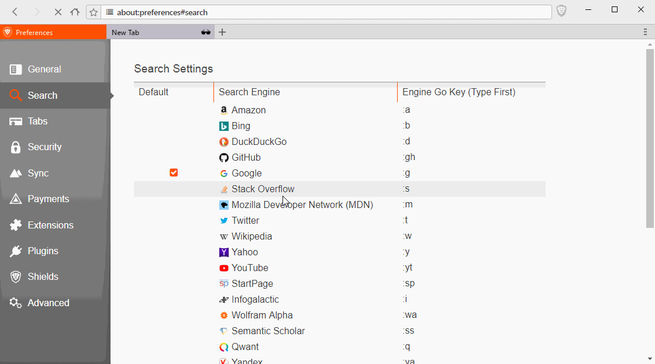Click inside the address bar
Screen dimensions: 655x364
322,11
